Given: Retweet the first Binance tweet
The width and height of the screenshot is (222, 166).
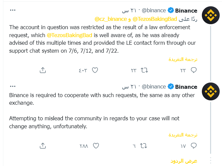Looking at the screenshot, I should coord(144,70).
